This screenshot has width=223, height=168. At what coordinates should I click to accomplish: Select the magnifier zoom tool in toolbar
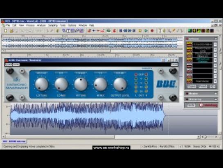(x=169, y=31)
